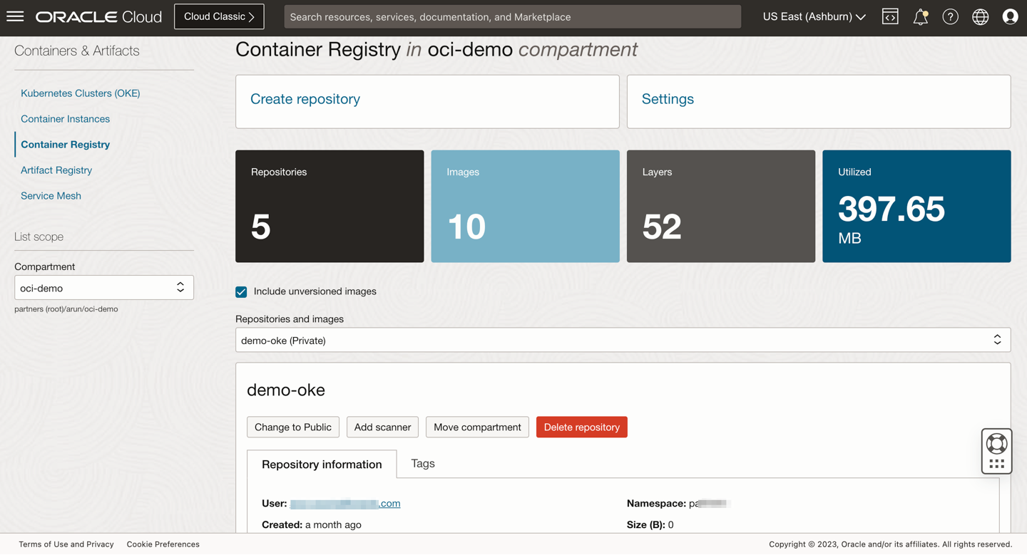This screenshot has width=1027, height=555.
Task: Open the quick actions grid icon
Action: [996, 463]
